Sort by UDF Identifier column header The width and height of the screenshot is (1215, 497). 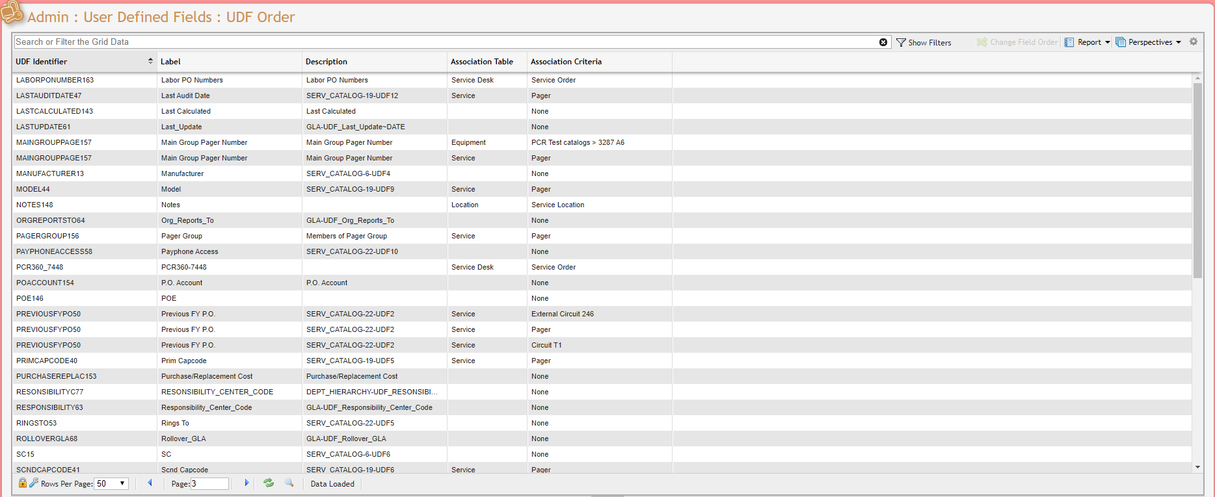(42, 62)
